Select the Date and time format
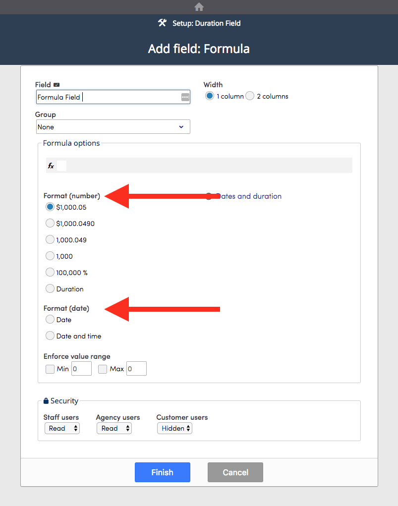Screen dimensions: 398x506 pyautogui.click(x=50, y=336)
